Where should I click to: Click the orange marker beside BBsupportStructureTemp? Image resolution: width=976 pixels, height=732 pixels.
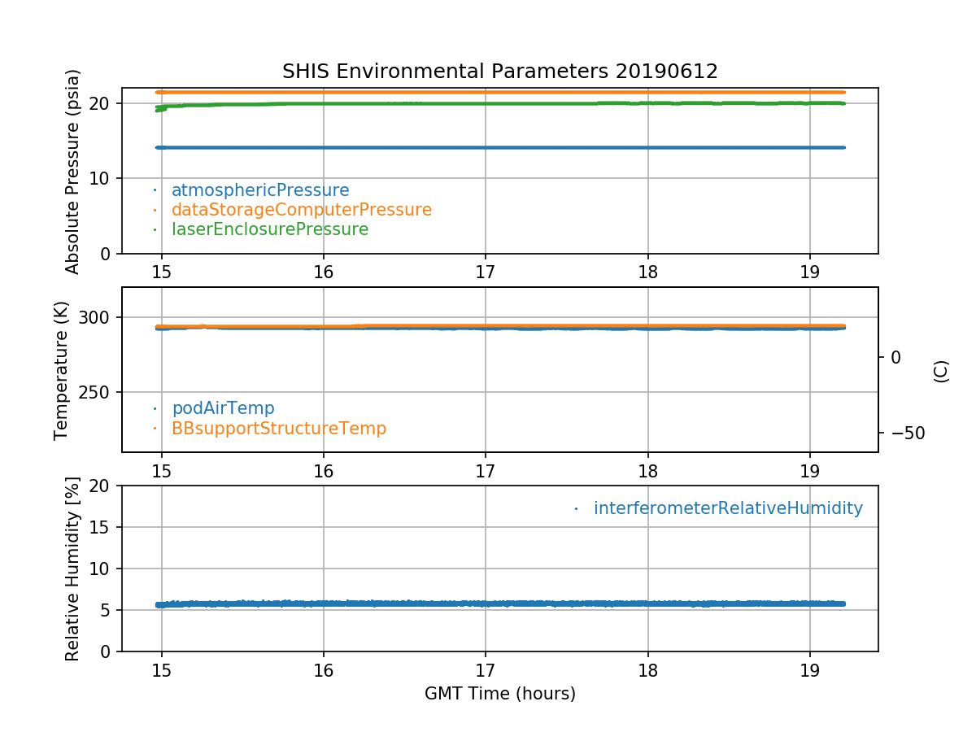pos(155,428)
